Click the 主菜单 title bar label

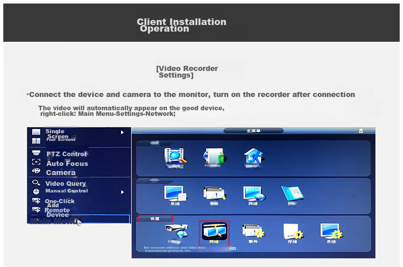[254, 131]
